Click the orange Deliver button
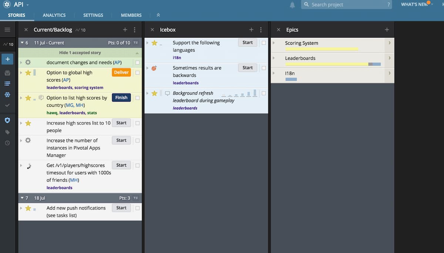The width and height of the screenshot is (444, 253). [121, 73]
